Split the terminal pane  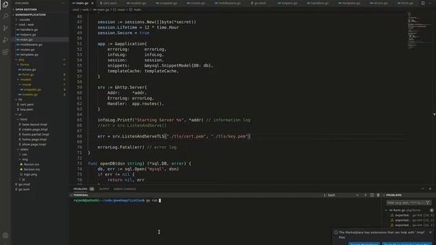coord(372,195)
